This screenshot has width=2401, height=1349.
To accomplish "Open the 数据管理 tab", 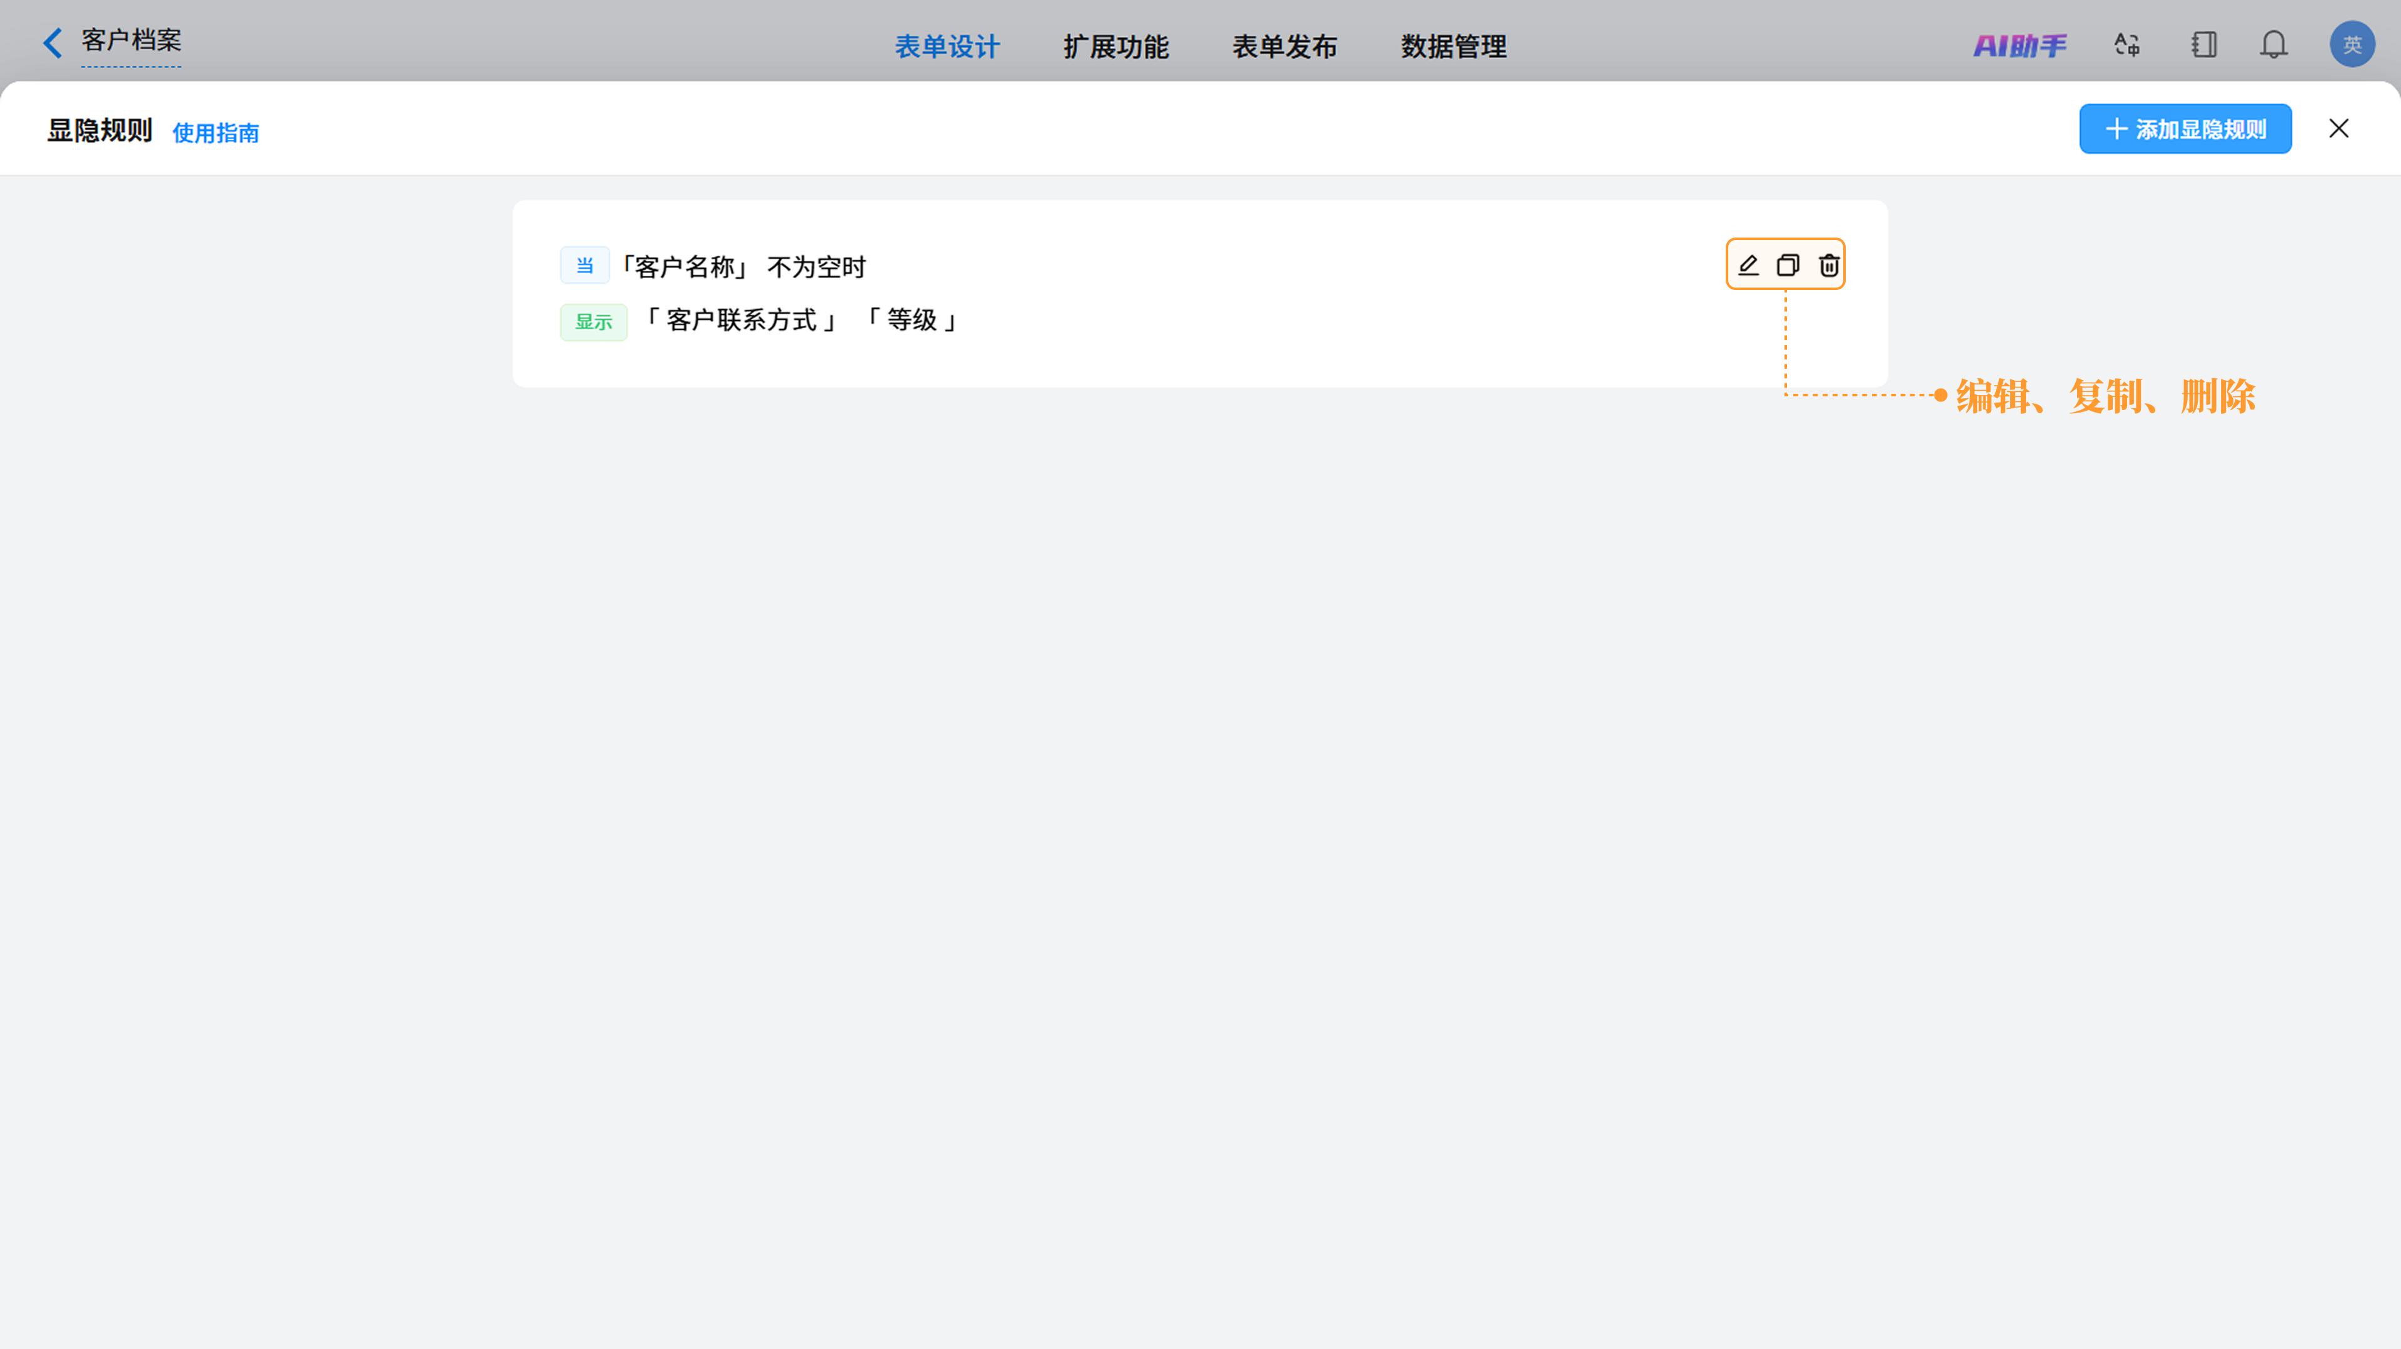I will pos(1453,47).
